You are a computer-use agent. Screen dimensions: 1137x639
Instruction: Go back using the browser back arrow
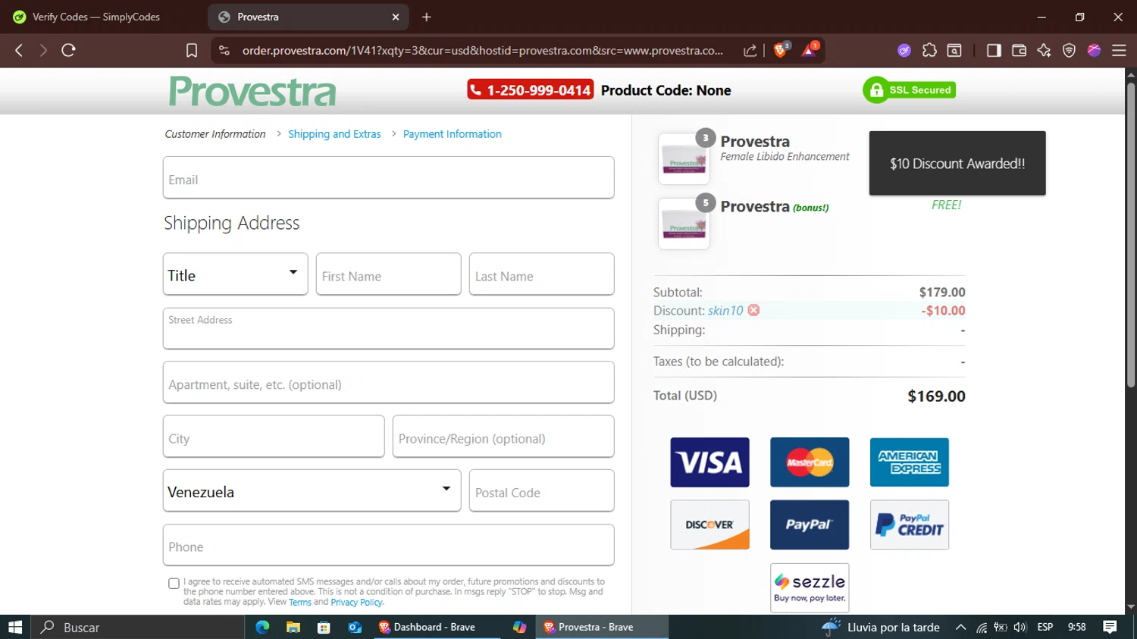[19, 50]
